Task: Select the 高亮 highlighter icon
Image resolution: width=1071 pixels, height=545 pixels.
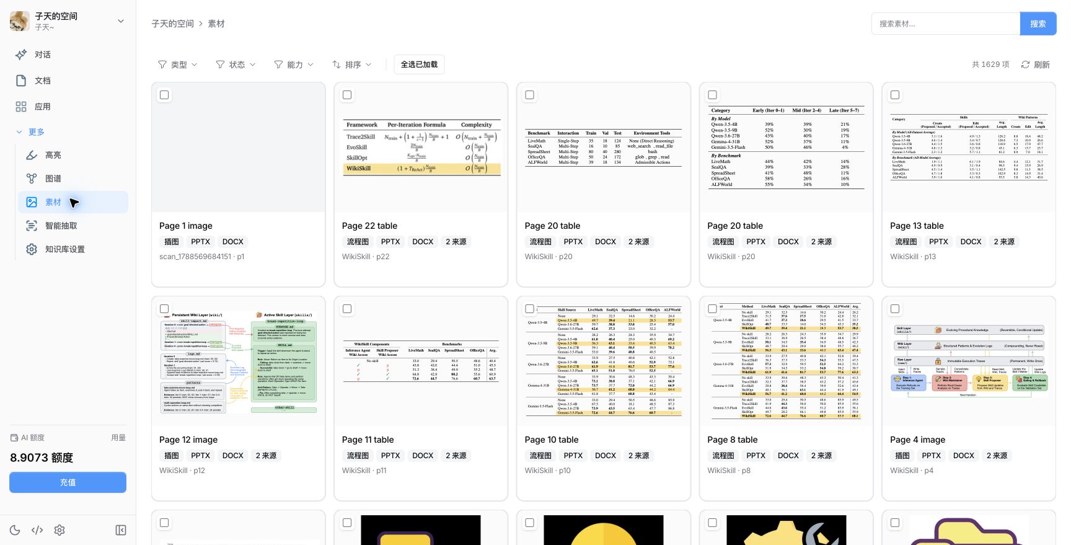Action: tap(32, 155)
